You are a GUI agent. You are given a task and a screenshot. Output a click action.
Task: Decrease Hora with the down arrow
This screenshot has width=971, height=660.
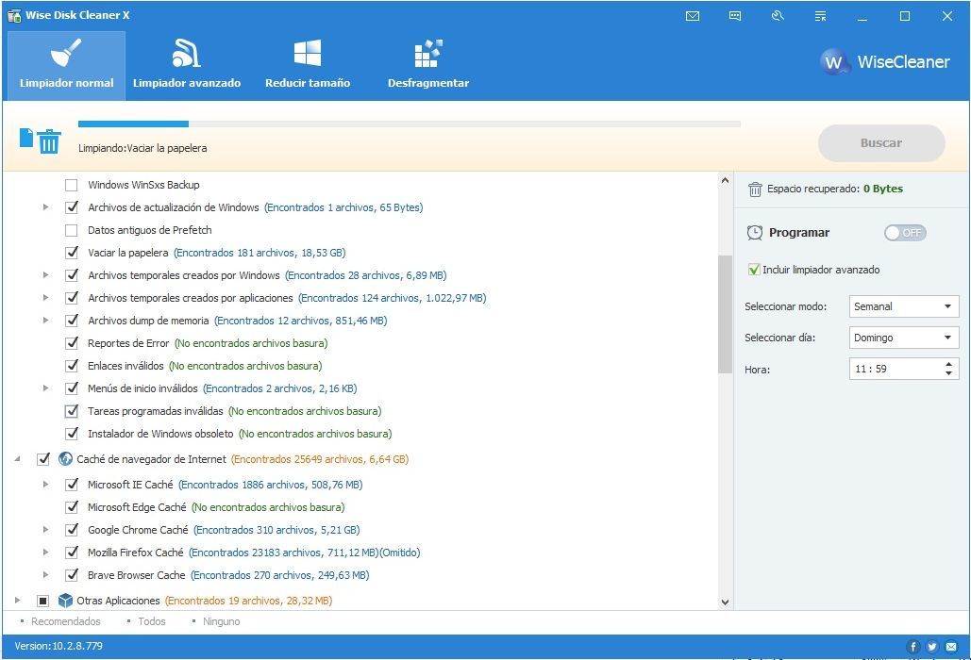coord(948,373)
